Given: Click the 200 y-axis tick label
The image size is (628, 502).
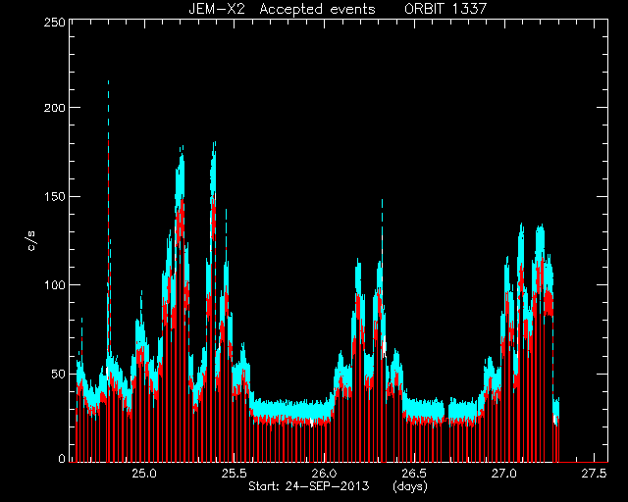Looking at the screenshot, I should 55,108.
